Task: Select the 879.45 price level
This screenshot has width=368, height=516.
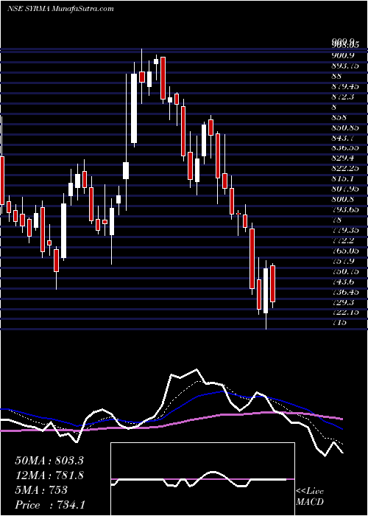Action: (x=344, y=86)
